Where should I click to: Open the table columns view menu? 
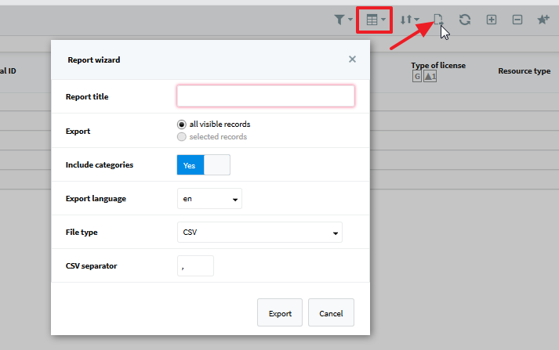coord(376,20)
